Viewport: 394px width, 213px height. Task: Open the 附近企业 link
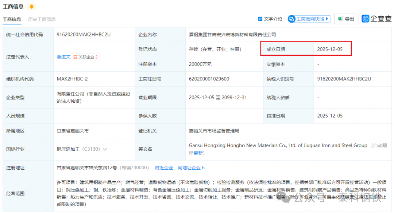tap(164, 168)
